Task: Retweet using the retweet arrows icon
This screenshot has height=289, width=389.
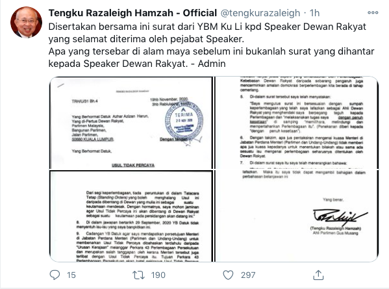Action: [x=138, y=275]
